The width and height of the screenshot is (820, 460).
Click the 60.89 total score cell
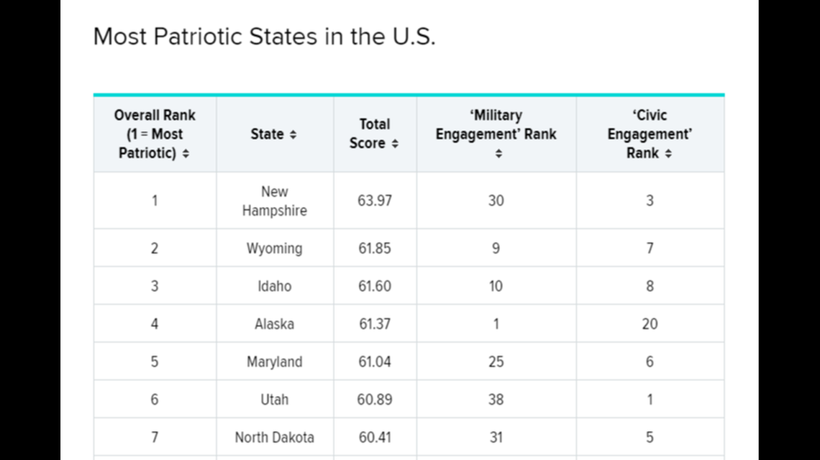click(375, 400)
